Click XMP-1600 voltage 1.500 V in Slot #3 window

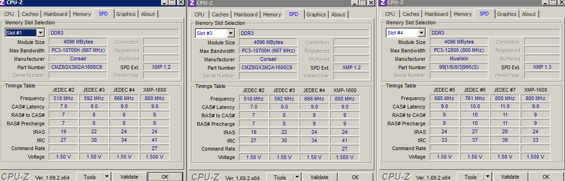(345, 158)
